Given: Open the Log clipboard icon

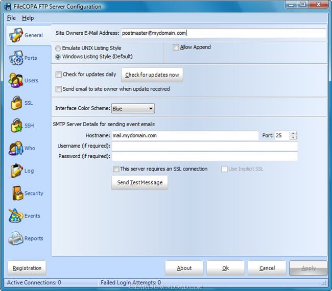Looking at the screenshot, I should (16, 171).
